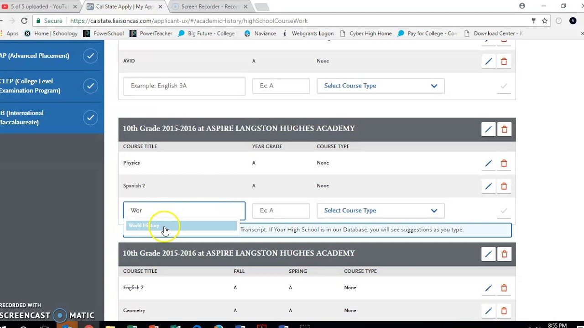This screenshot has height=328, width=584.
Task: Select the Spanish 2 course title text
Action: point(134,185)
